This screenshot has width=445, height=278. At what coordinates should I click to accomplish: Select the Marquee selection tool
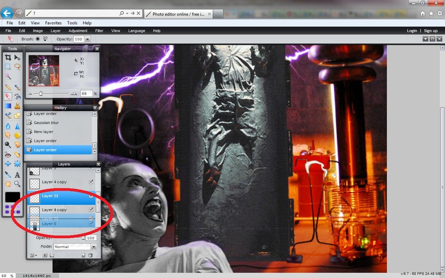[8, 67]
